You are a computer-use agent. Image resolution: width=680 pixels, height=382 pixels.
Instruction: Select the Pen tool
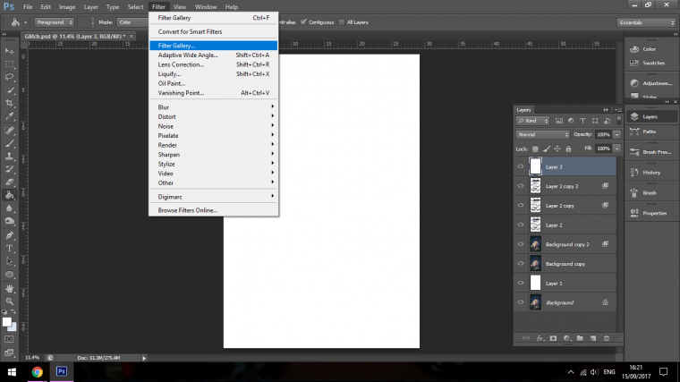coord(9,235)
